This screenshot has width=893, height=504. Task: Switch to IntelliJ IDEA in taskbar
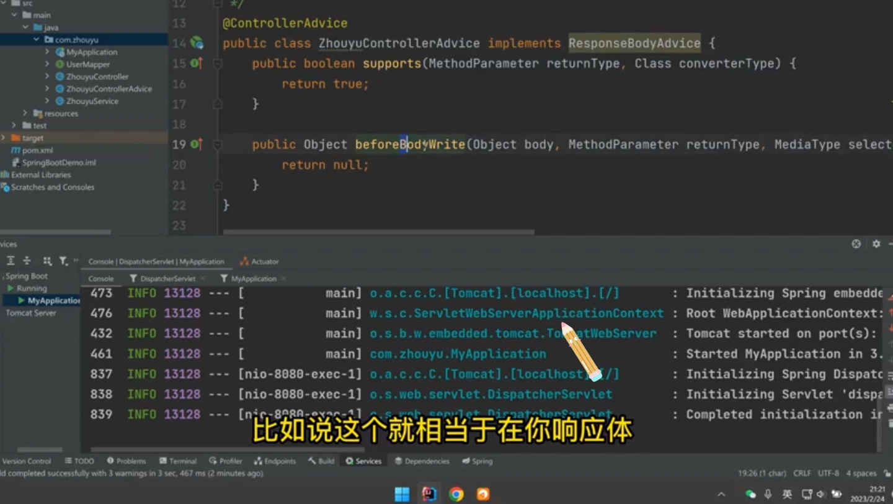(x=429, y=494)
